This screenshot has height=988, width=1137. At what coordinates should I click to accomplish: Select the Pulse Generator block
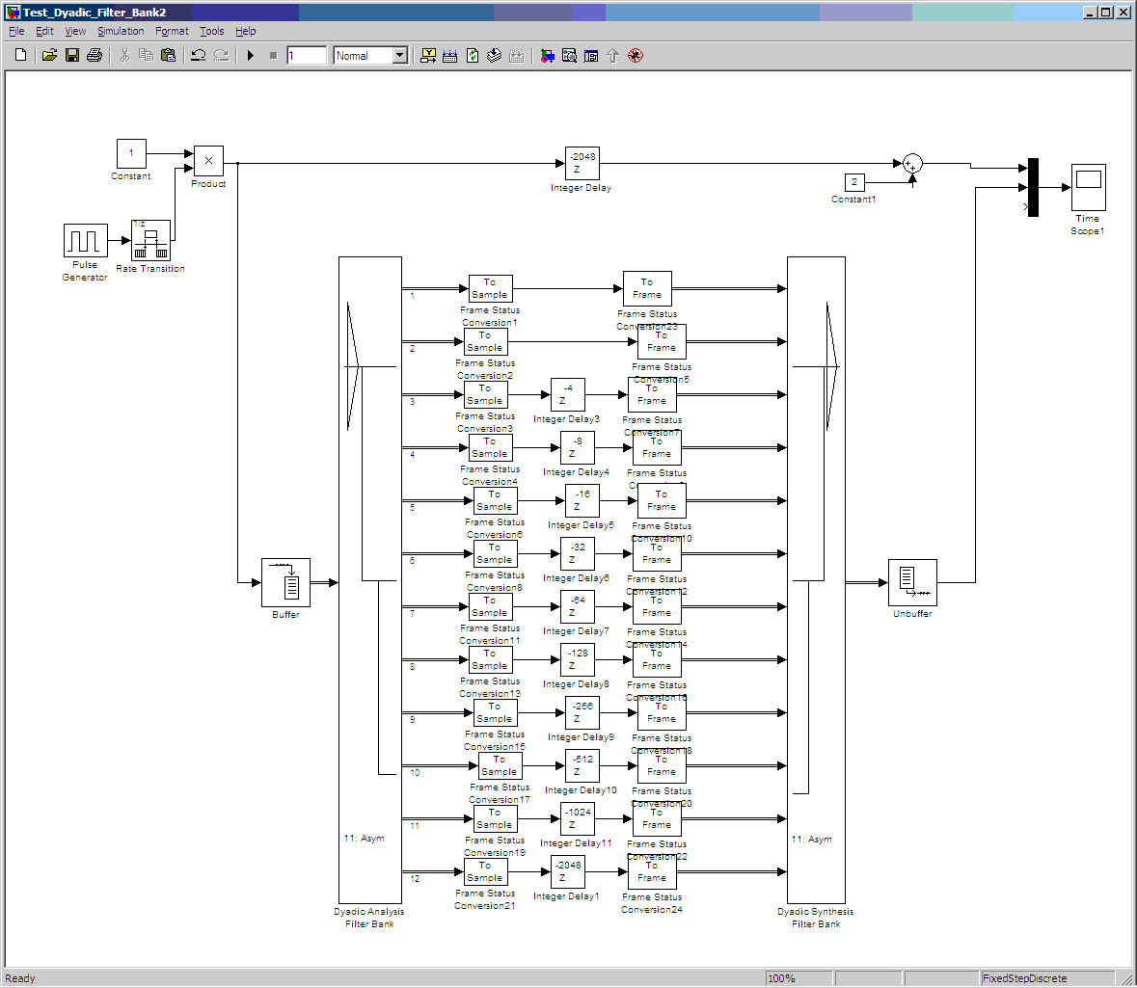click(85, 241)
